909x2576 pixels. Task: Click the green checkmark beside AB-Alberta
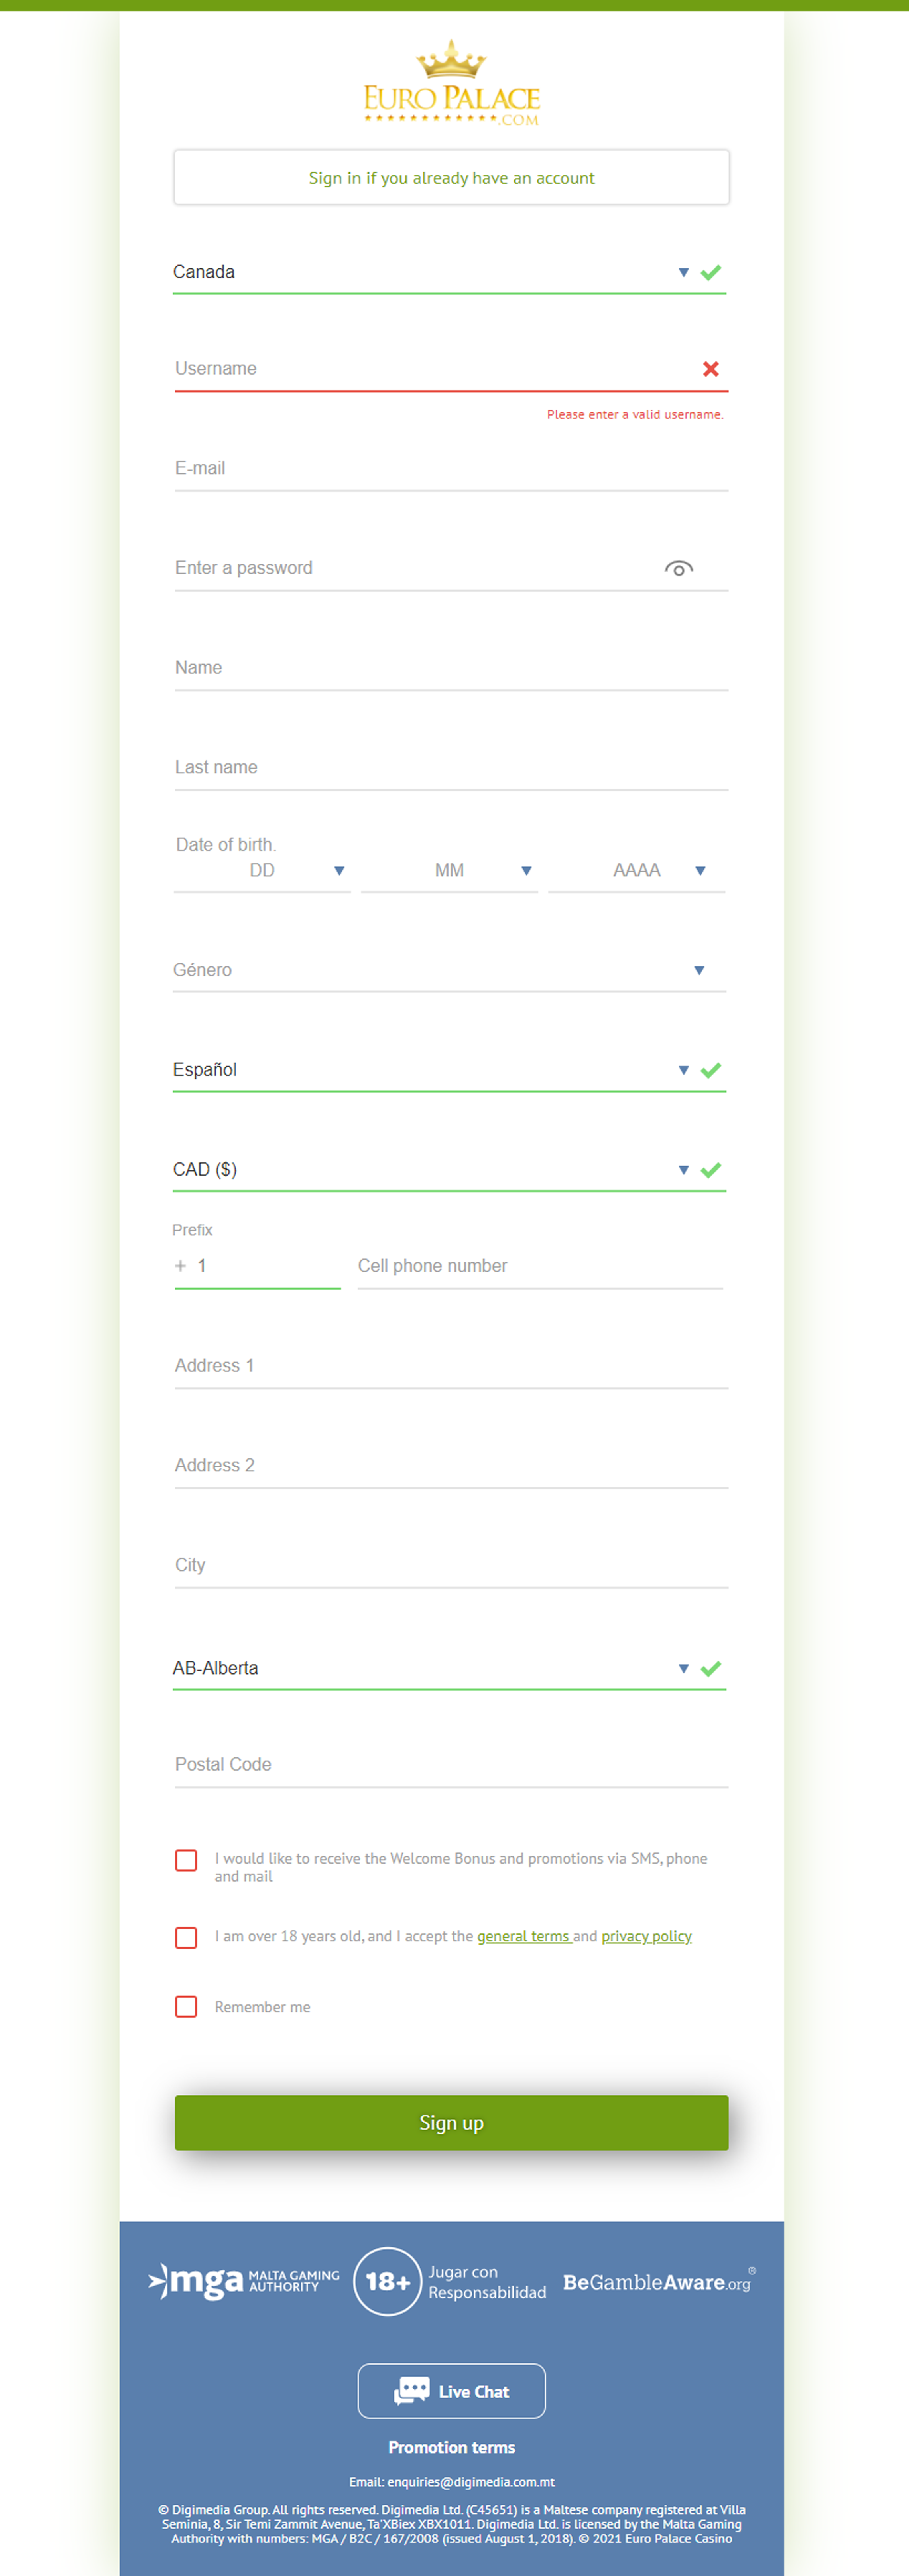coord(711,1668)
